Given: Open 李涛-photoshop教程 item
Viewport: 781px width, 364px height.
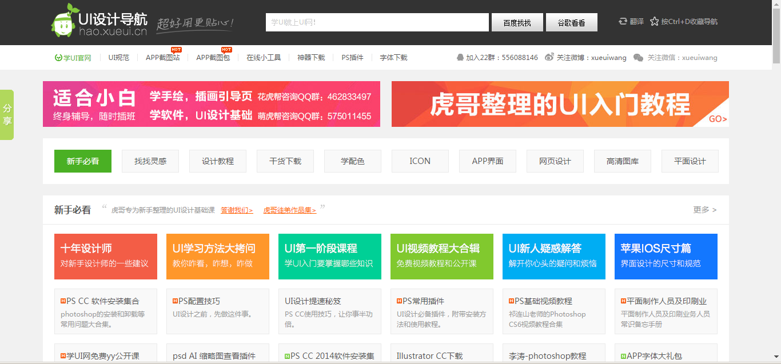Looking at the screenshot, I should 554,354.
